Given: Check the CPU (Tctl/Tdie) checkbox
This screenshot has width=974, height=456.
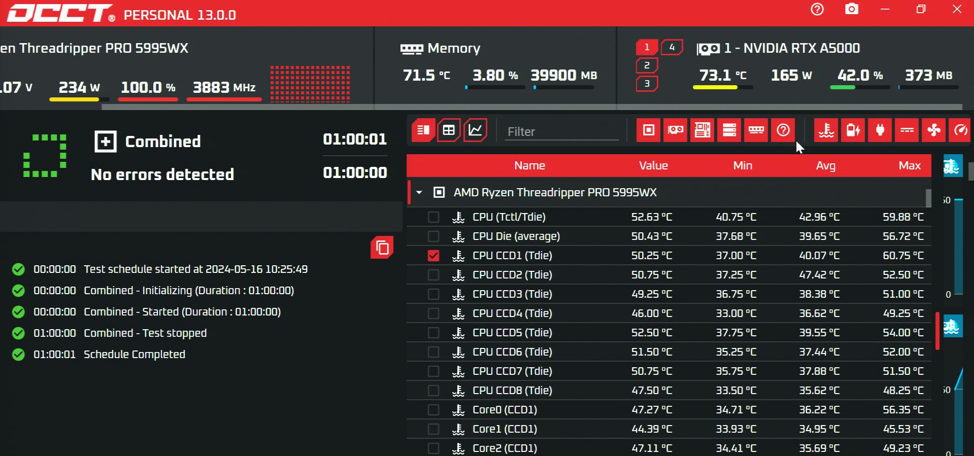Looking at the screenshot, I should tap(433, 217).
